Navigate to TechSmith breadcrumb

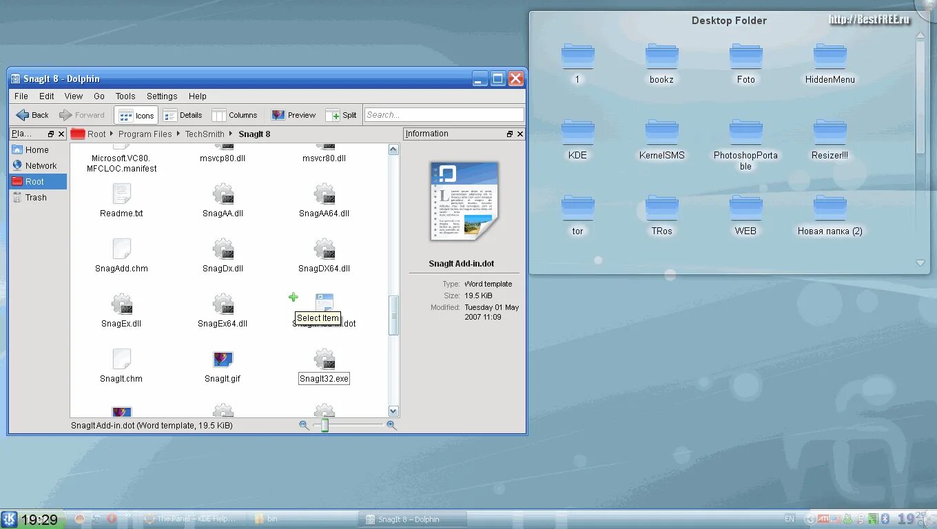coord(205,134)
